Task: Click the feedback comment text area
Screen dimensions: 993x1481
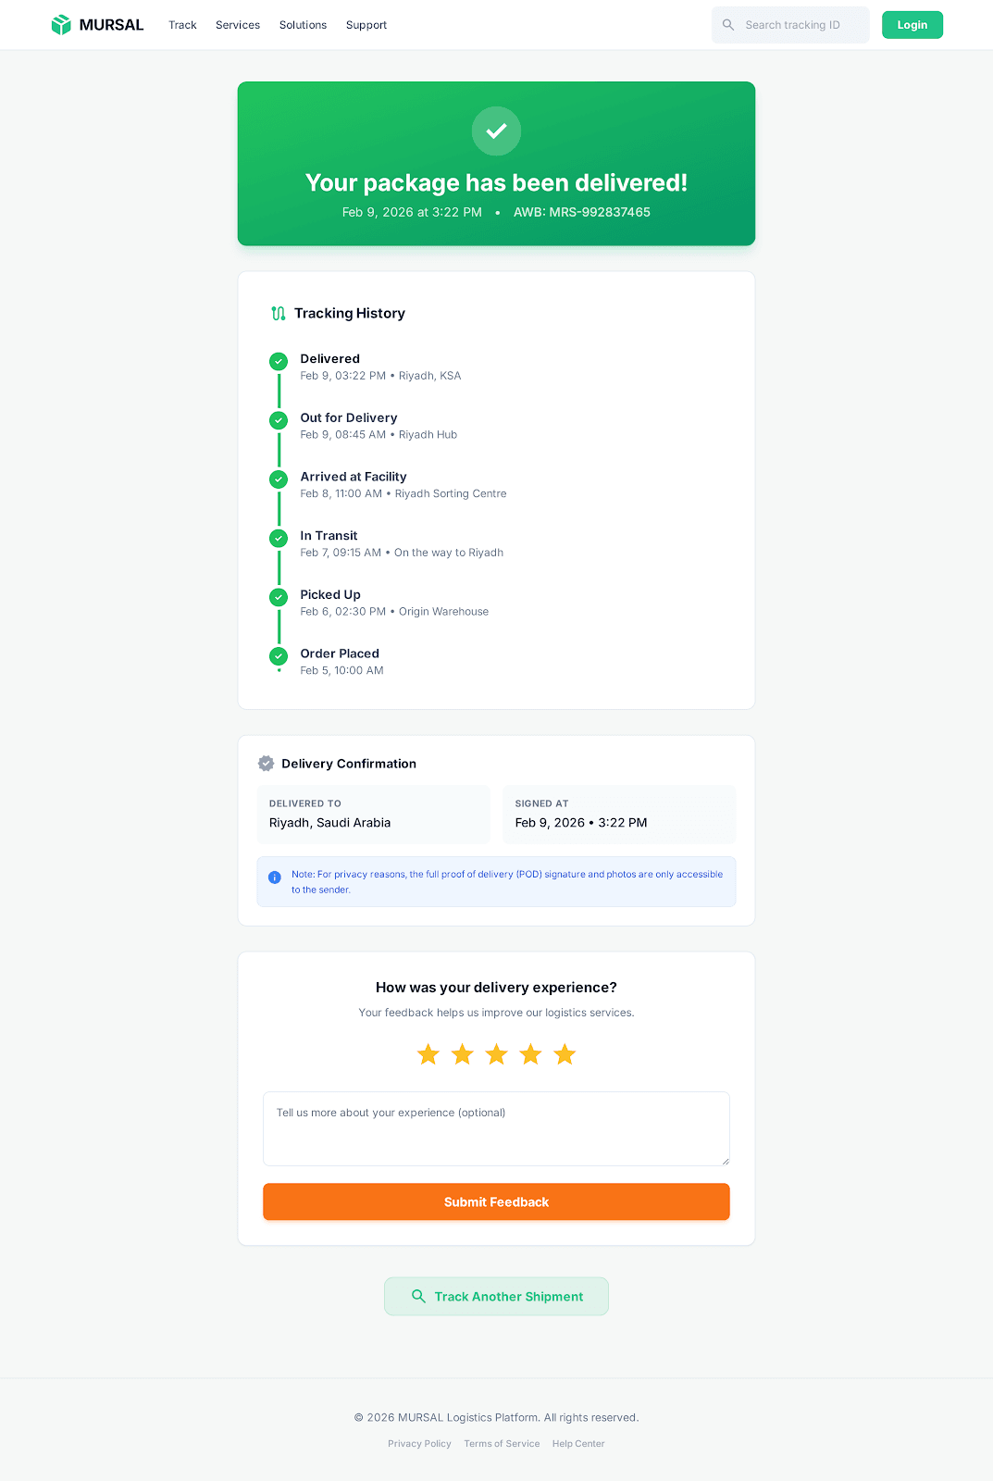Action: tap(496, 1128)
